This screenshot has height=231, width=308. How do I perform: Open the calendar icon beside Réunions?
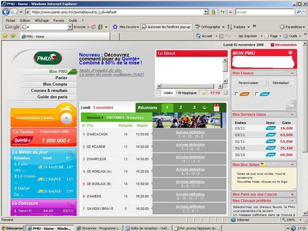click(x=216, y=108)
